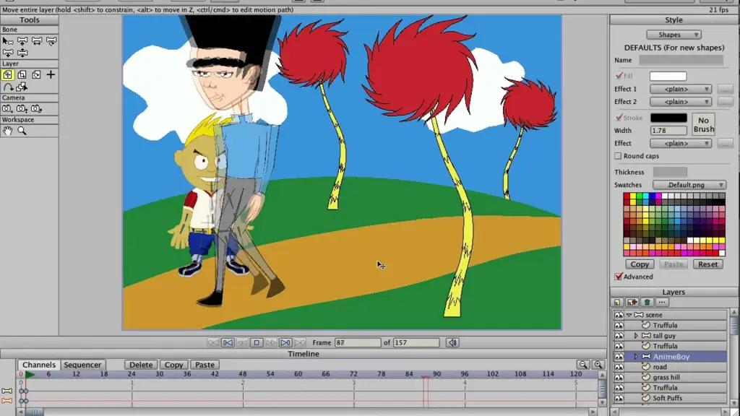The height and width of the screenshot is (416, 740).
Task: Hide the Soft Puffs layer
Action: click(x=619, y=398)
